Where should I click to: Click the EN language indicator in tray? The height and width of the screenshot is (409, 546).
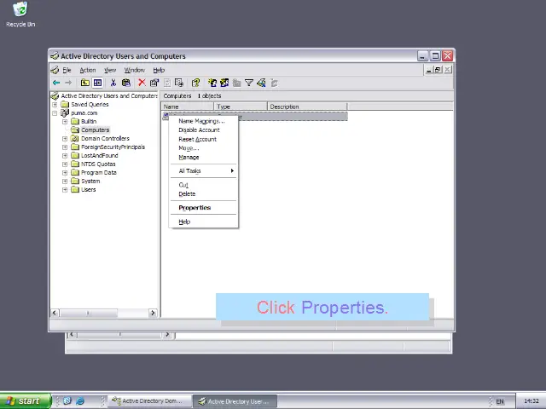coord(500,401)
